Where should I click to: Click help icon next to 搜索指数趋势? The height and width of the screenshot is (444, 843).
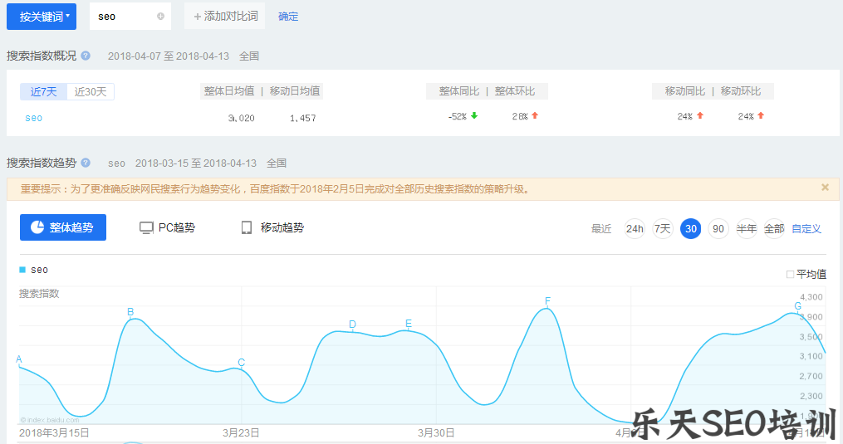pos(86,163)
